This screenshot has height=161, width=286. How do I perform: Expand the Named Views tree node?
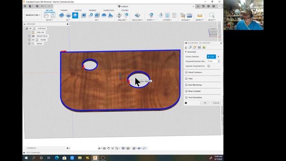click(x=29, y=36)
